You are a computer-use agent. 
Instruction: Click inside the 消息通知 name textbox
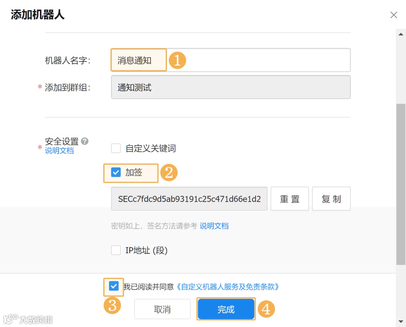138,60
